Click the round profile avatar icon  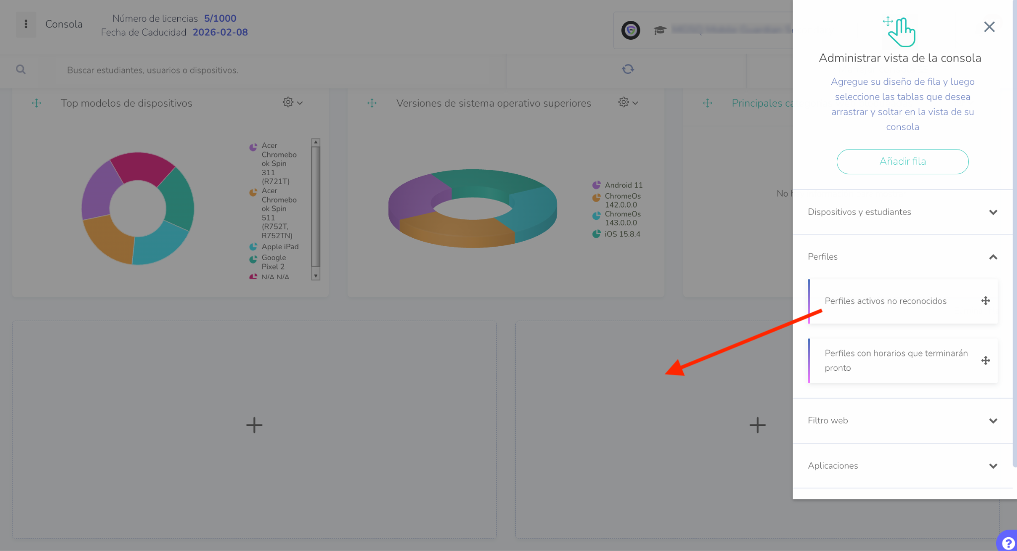coord(631,30)
